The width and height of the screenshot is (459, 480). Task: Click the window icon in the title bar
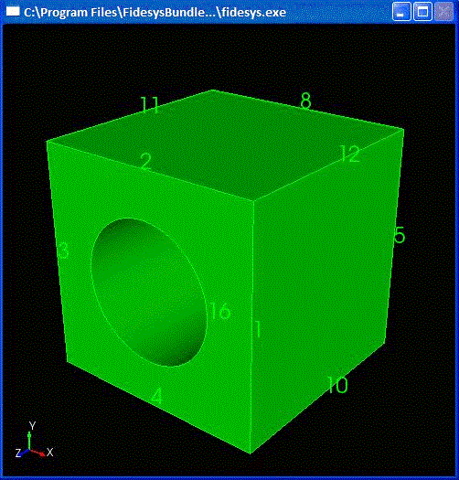(x=13, y=12)
